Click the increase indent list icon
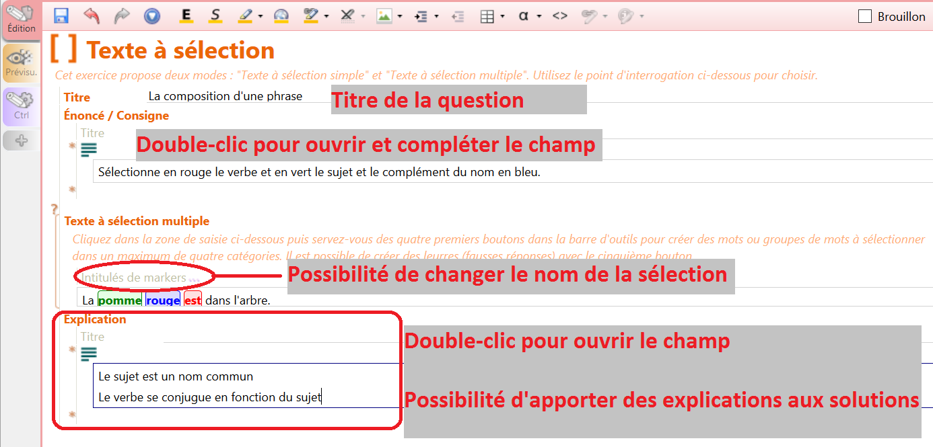This screenshot has width=933, height=447. [x=421, y=16]
